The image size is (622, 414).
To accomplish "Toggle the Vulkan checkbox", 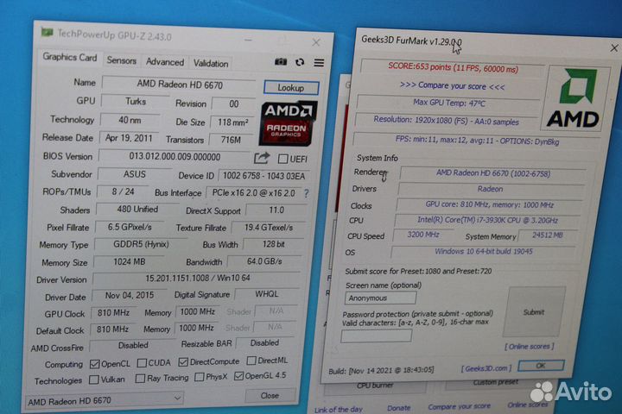I will pyautogui.click(x=93, y=379).
